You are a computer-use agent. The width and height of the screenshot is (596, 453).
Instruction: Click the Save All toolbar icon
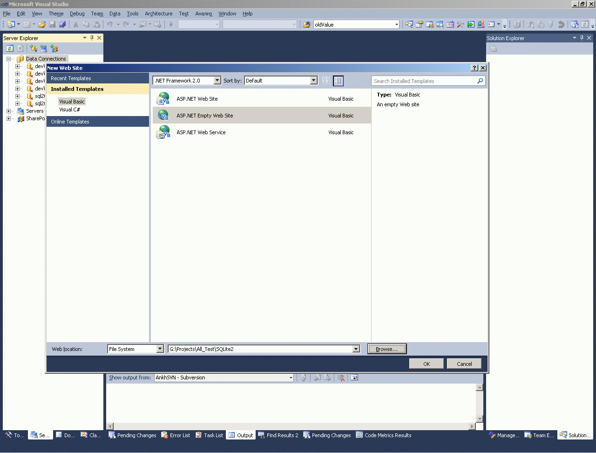point(62,24)
